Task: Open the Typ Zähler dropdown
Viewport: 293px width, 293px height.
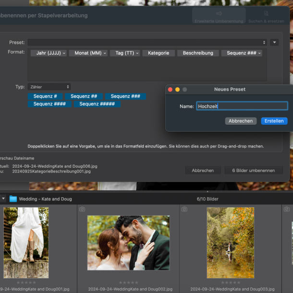Action: point(49,87)
